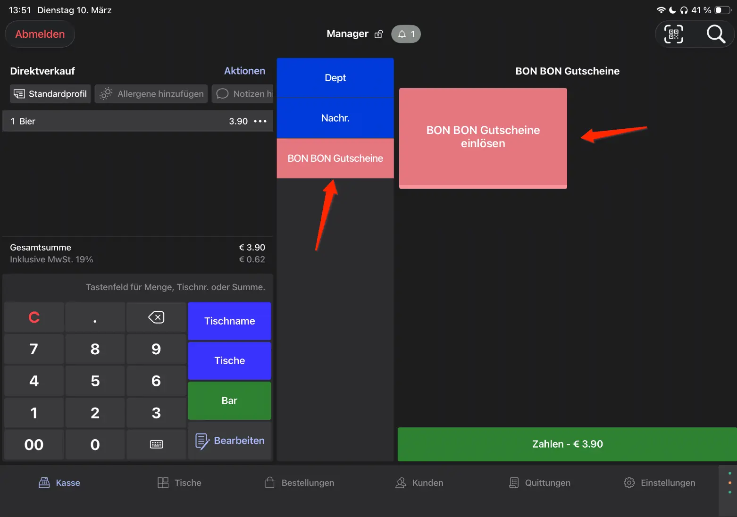The height and width of the screenshot is (517, 737).
Task: Tap keypad digit 2
Action: (x=95, y=413)
